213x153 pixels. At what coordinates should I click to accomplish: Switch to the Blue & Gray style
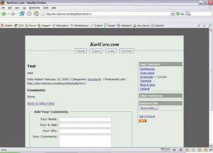pyautogui.click(x=148, y=84)
